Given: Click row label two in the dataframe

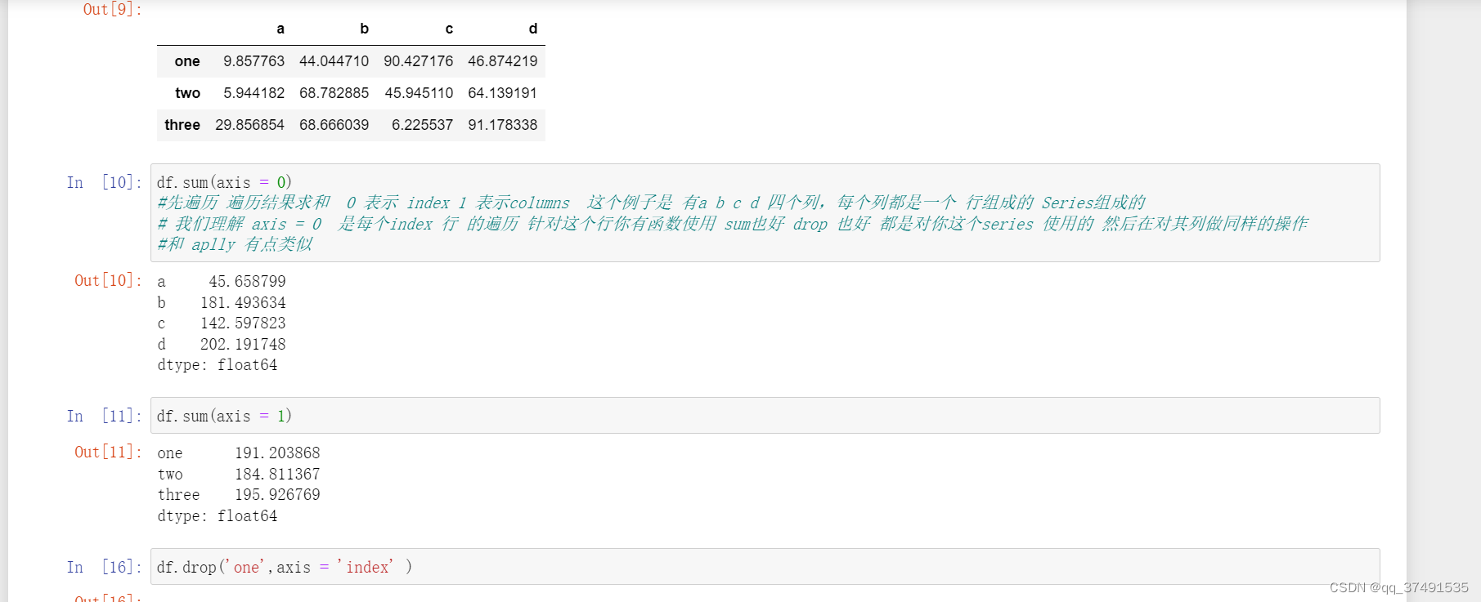Looking at the screenshot, I should [x=187, y=93].
